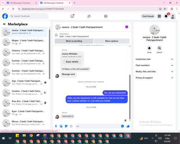Open Gigi's conversation in the list

click(24, 82)
